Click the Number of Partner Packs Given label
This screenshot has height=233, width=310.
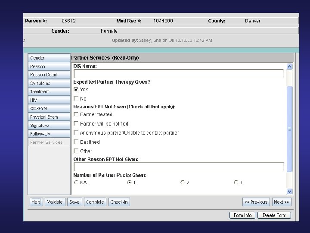[x=109, y=175]
